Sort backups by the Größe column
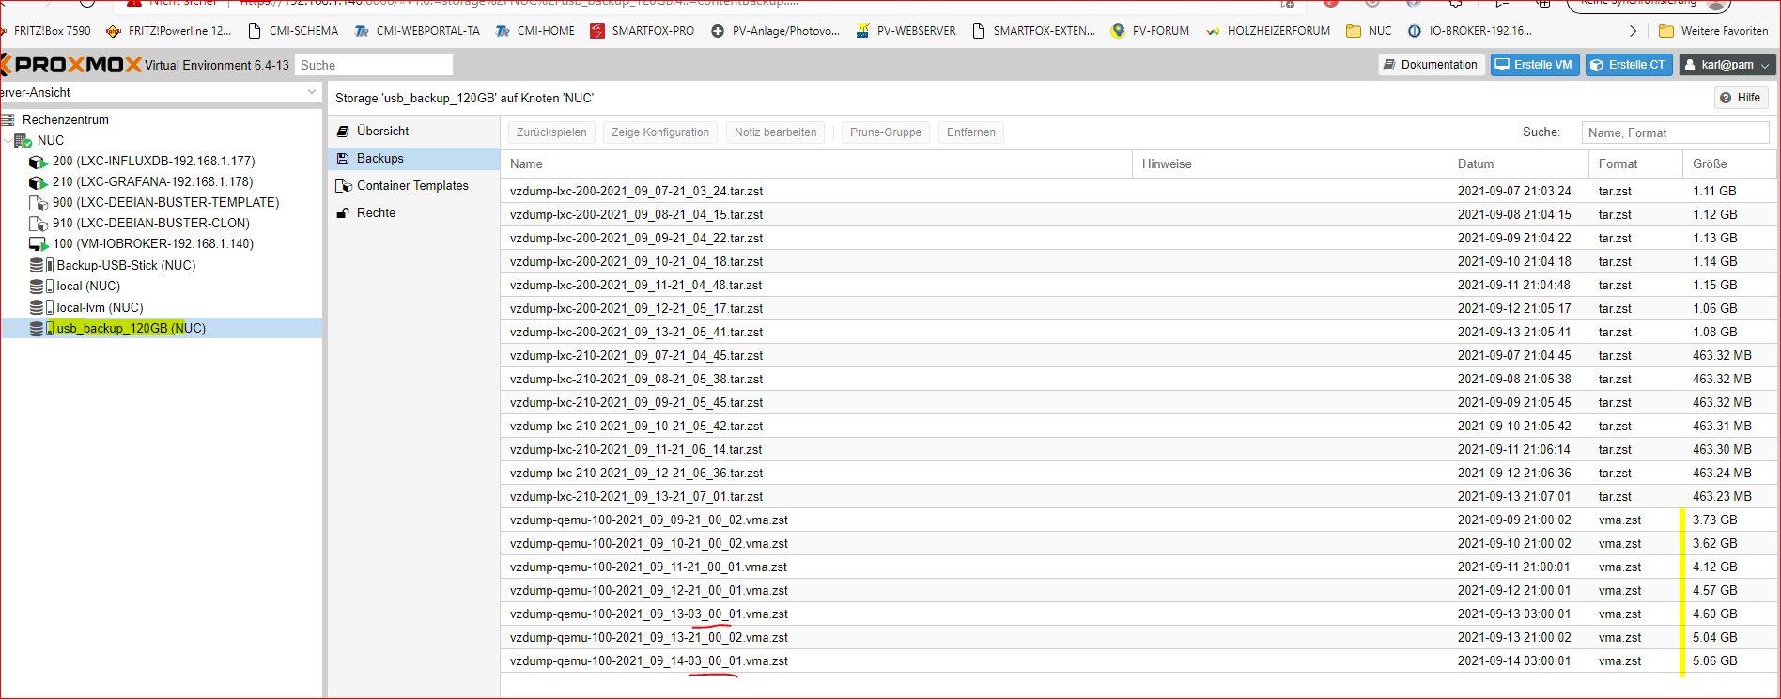 coord(1729,163)
